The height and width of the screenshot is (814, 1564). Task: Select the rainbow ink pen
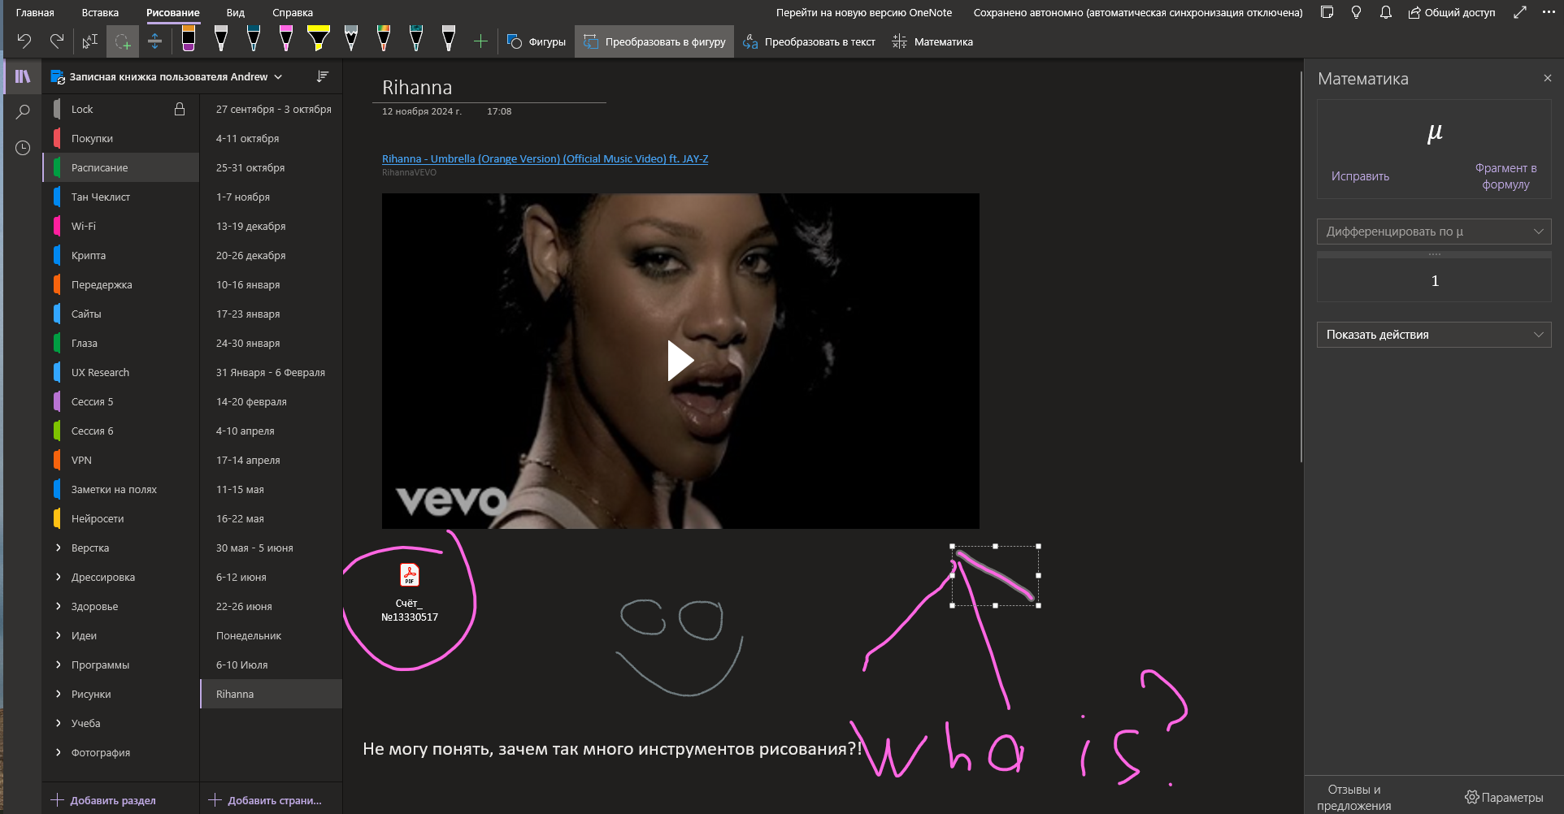(x=383, y=39)
